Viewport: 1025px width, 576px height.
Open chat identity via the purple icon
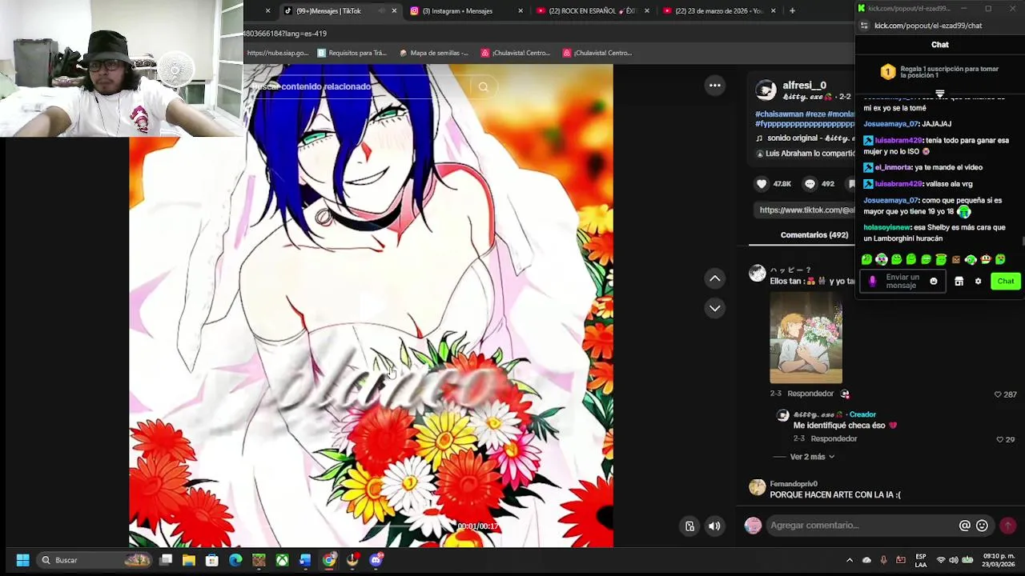point(872,282)
